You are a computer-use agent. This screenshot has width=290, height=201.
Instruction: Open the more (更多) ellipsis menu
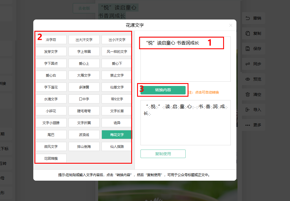pos(248,125)
